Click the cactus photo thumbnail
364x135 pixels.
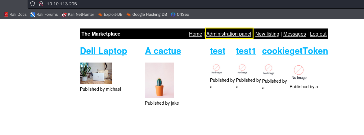point(160,80)
